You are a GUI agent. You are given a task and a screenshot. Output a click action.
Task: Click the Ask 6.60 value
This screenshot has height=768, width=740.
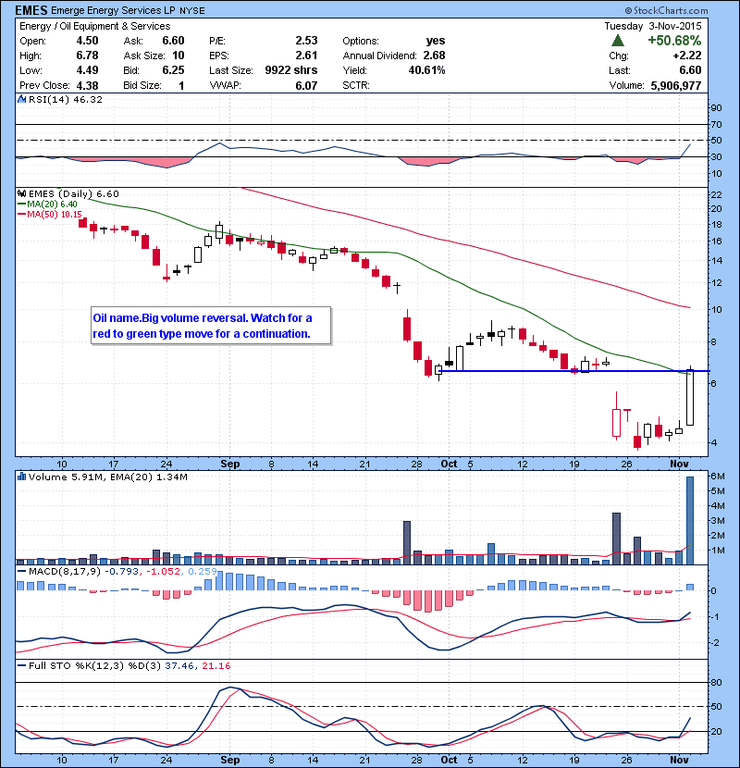(173, 41)
